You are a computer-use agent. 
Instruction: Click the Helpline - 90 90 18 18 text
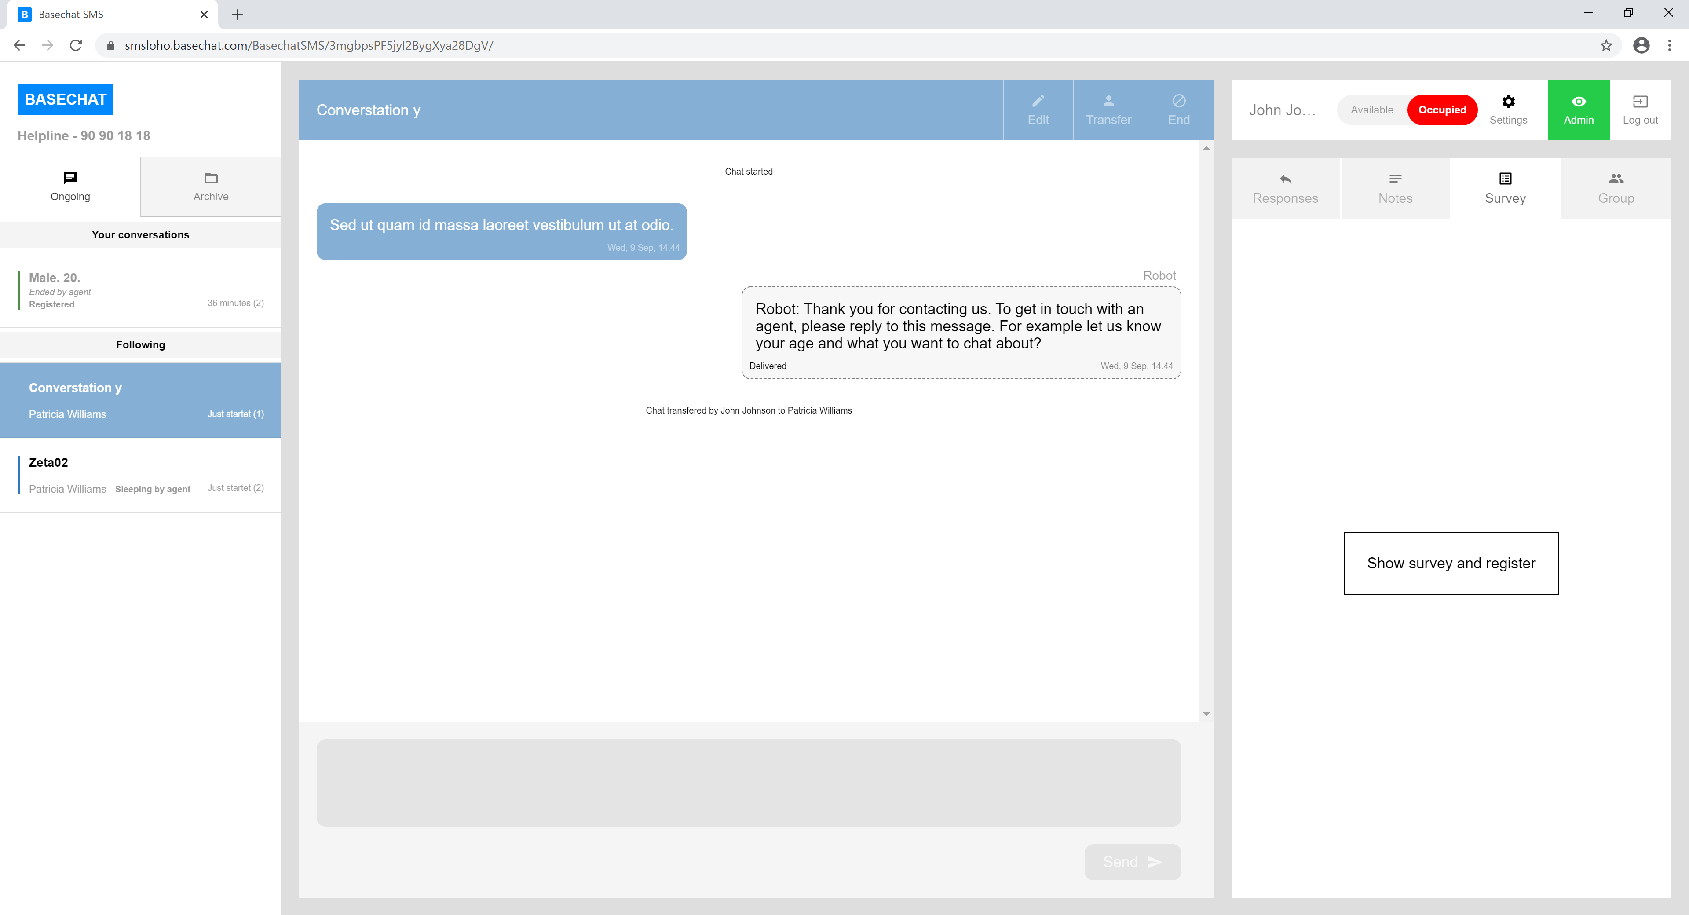(x=84, y=136)
